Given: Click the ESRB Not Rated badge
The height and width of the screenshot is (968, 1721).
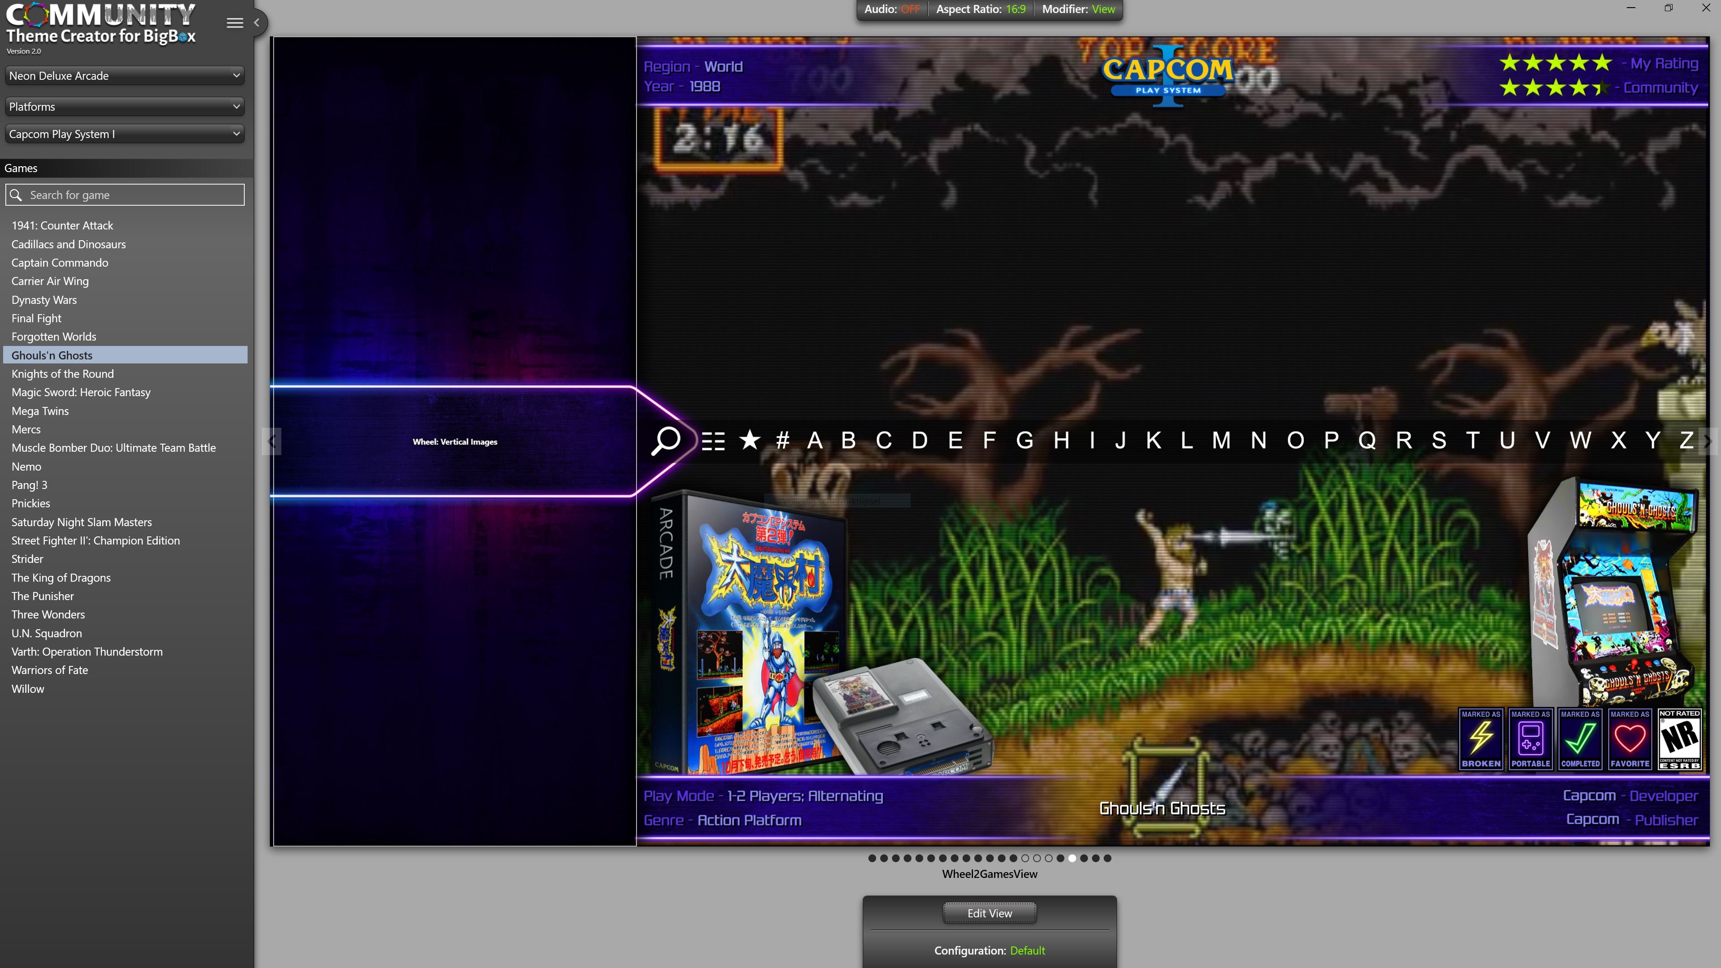Looking at the screenshot, I should (1680, 739).
